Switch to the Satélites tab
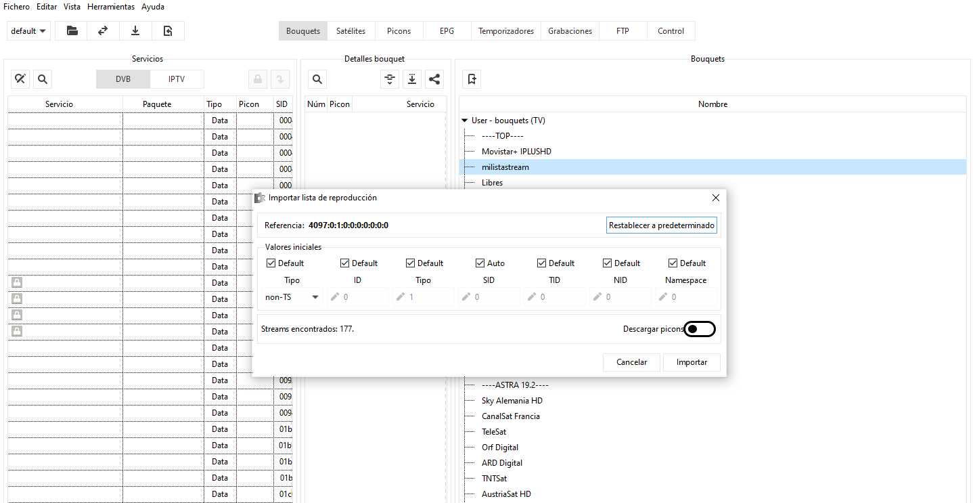 point(350,31)
